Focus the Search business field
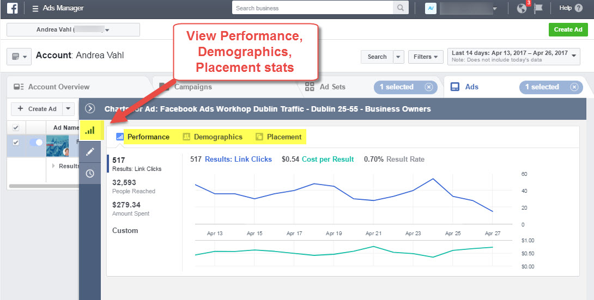Image resolution: width=594 pixels, height=300 pixels. 313,8
